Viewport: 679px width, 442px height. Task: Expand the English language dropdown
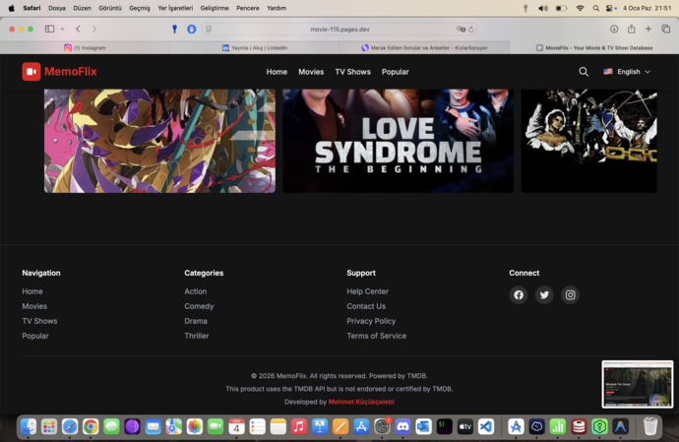(x=627, y=72)
